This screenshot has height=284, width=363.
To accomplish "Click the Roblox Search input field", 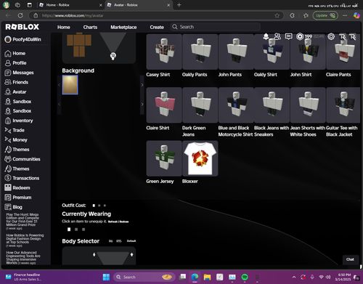I will 216,27.
